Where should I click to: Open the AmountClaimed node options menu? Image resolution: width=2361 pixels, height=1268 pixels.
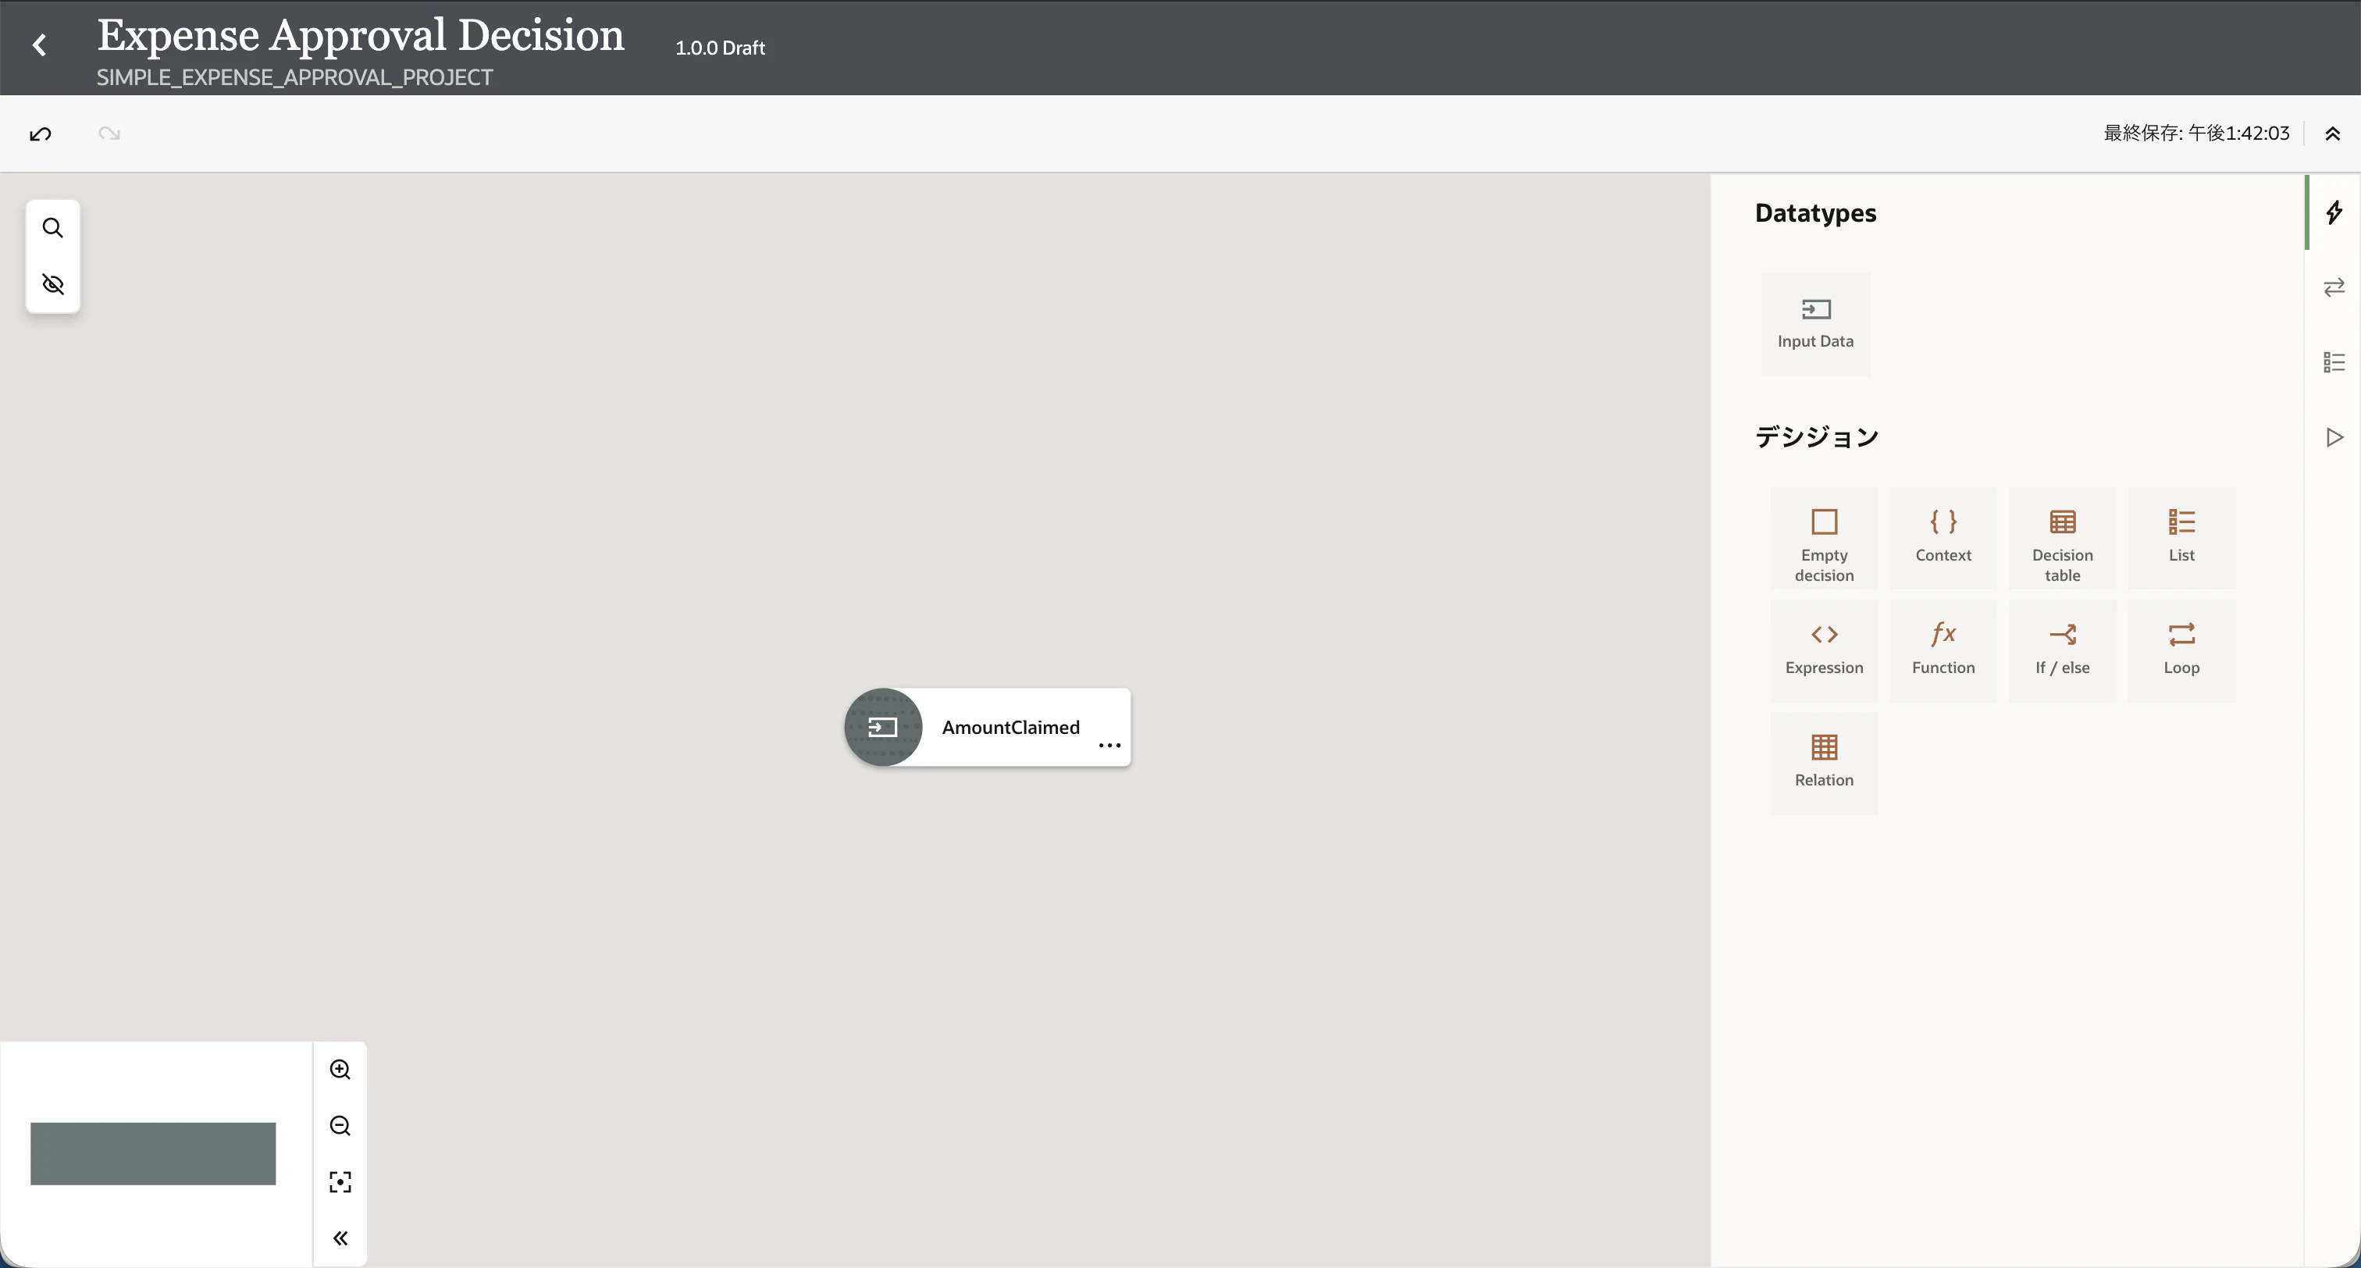[1109, 746]
